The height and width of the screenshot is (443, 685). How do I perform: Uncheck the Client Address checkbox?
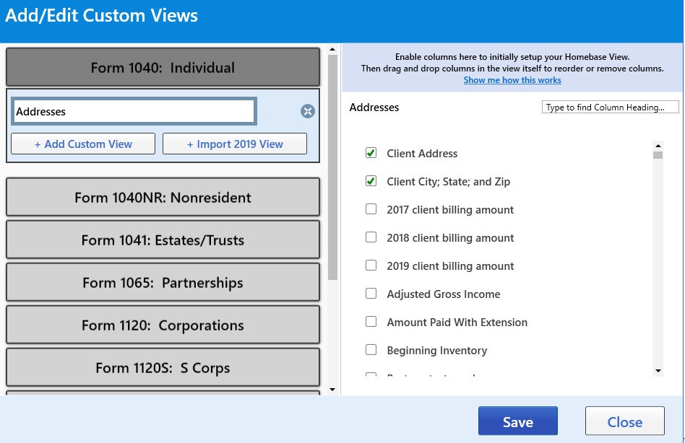click(371, 153)
